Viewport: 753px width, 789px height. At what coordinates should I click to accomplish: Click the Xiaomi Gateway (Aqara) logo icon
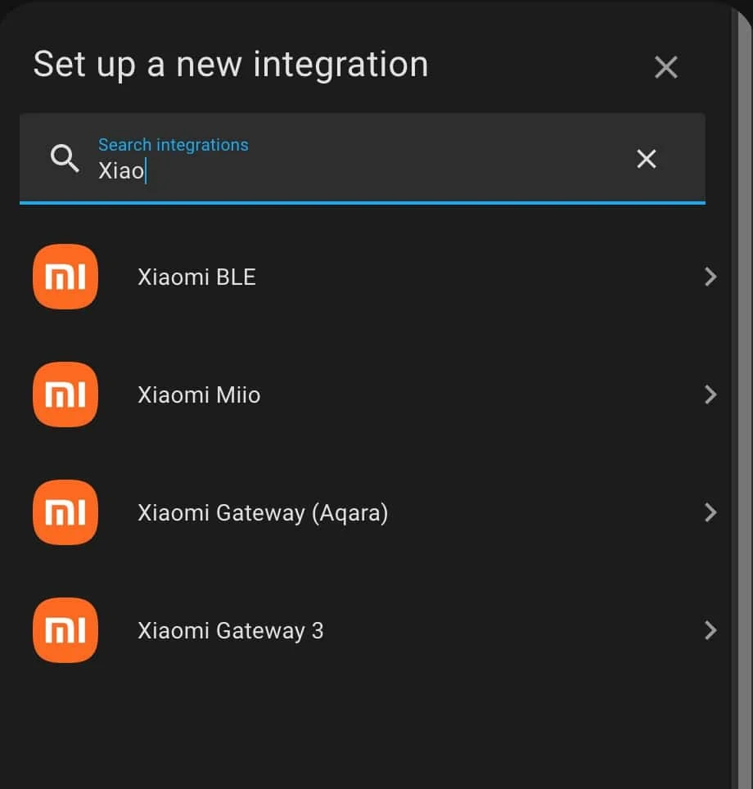(x=65, y=512)
